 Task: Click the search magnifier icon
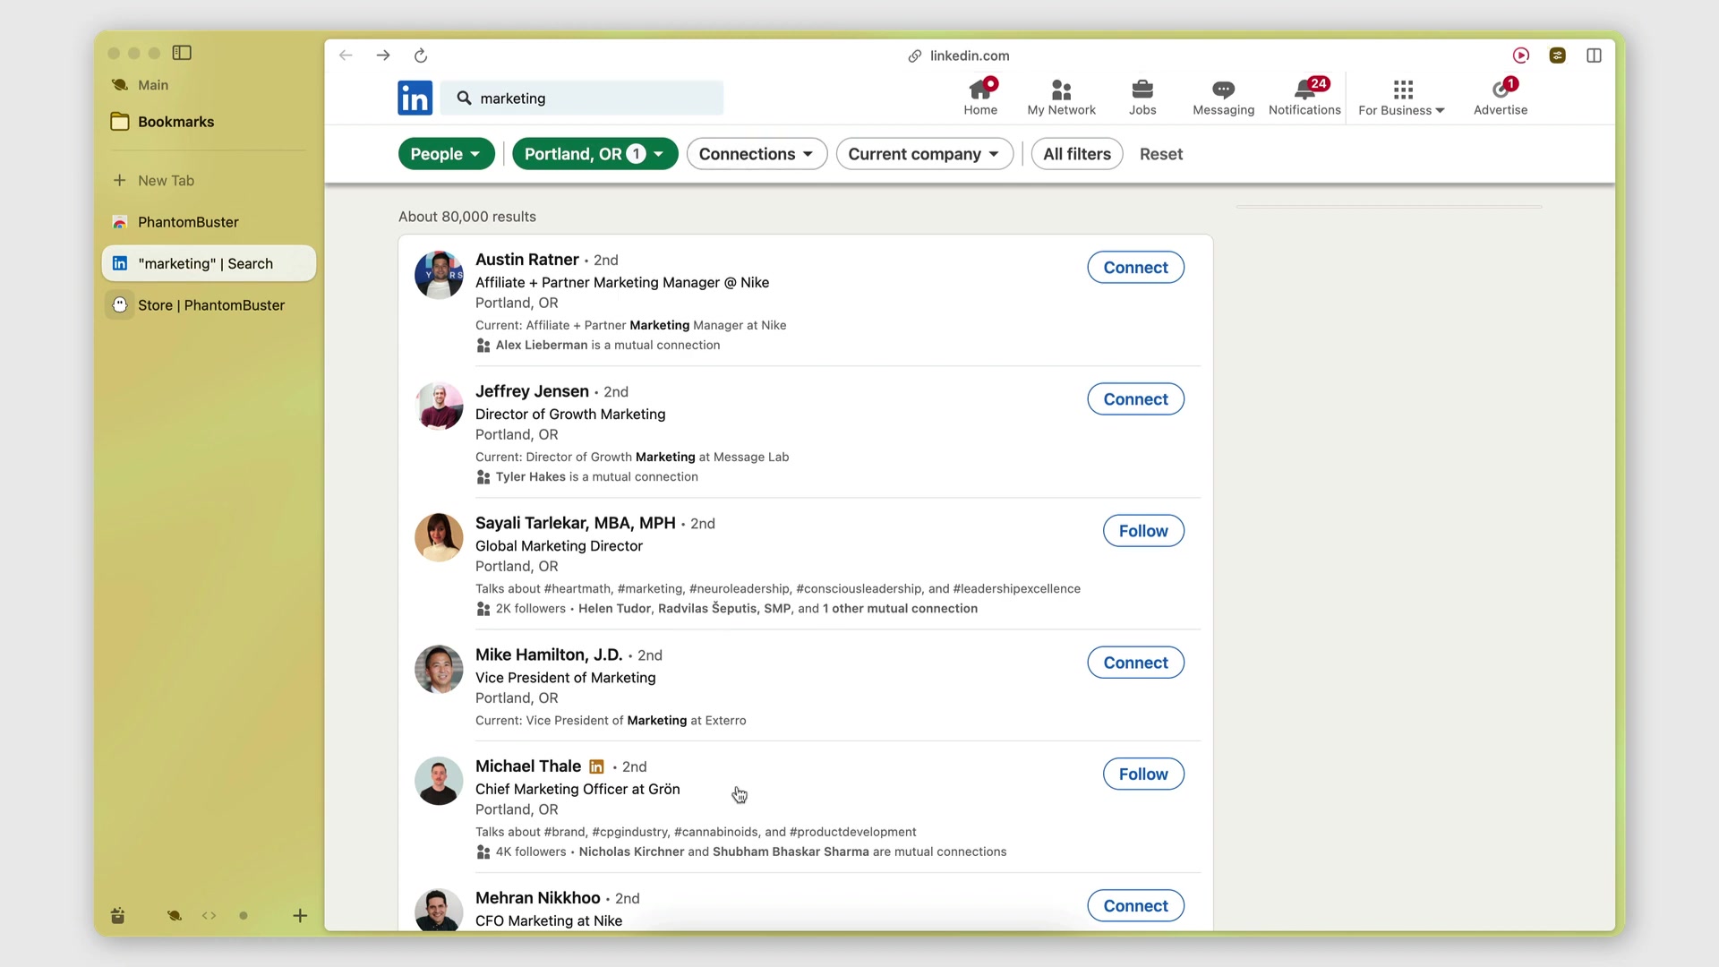coord(464,98)
